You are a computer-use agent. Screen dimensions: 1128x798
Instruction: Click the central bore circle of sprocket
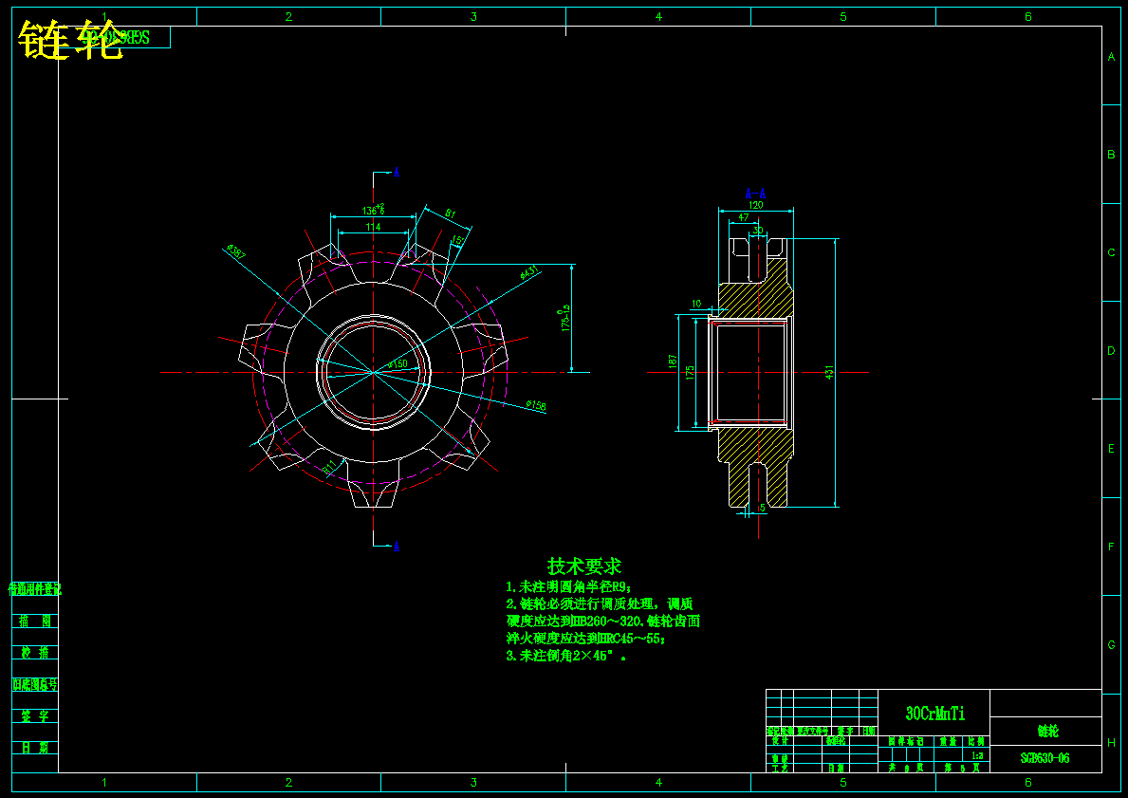pos(373,372)
